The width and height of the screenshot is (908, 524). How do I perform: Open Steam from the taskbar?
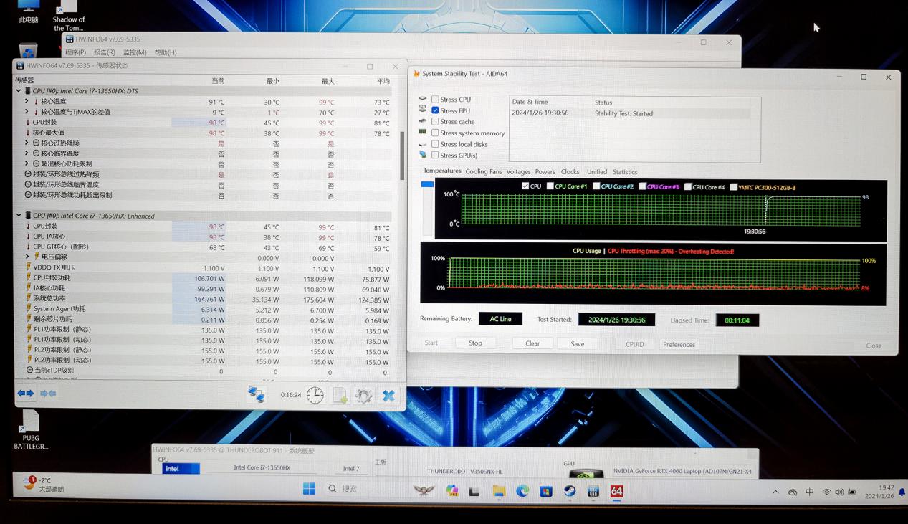(x=569, y=491)
